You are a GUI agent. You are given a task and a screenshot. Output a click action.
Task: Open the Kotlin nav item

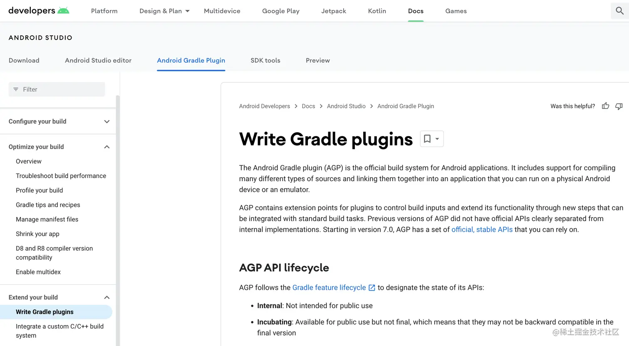[377, 11]
